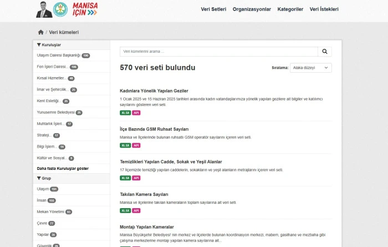
Task: Click the home icon in breadcrumb
Action: pos(40,32)
